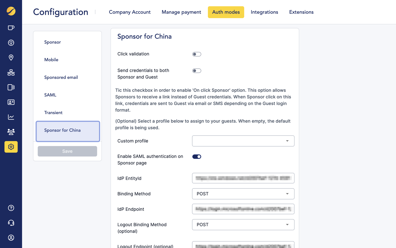Select the SAML auth mode

(x=50, y=95)
